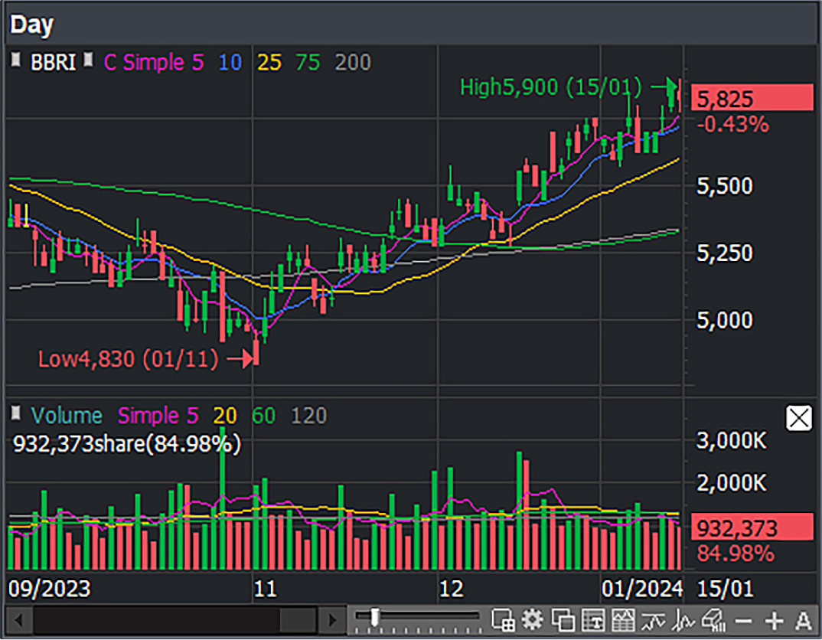Click the Volume indicator label
The image size is (822, 640).
66,416
